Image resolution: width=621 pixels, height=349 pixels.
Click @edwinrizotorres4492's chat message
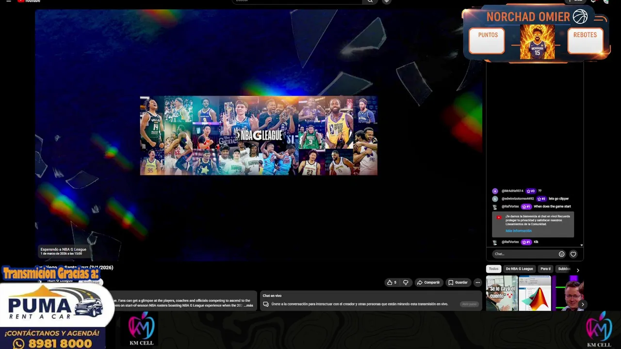coord(530,199)
